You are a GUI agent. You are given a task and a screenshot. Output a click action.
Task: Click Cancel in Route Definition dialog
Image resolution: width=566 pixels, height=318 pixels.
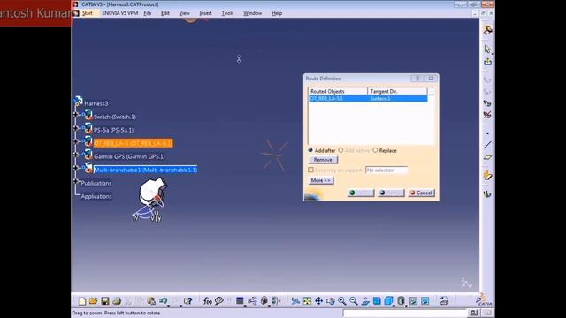click(421, 193)
